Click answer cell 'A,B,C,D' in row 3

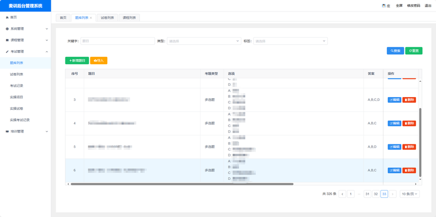pos(373,100)
